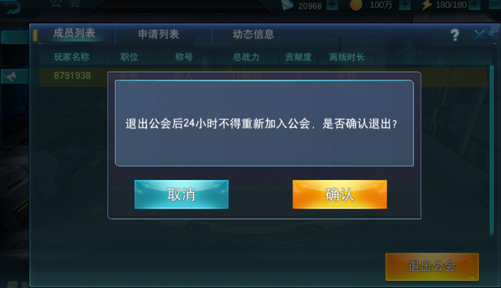
Task: Select member row 8791938
Action: (x=263, y=77)
